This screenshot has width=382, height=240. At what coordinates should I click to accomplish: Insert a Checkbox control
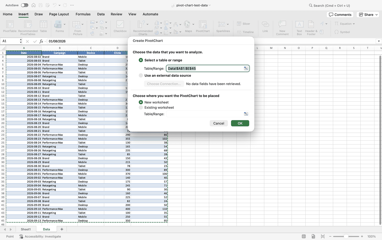point(120,27)
